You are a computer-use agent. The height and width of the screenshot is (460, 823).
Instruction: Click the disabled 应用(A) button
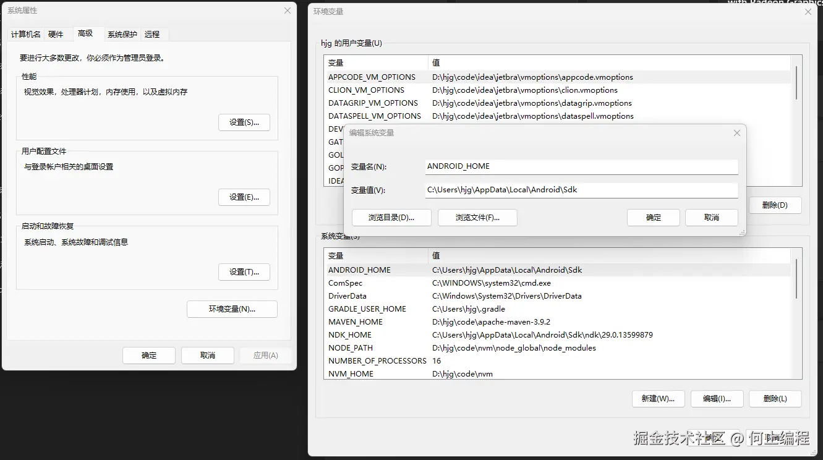[266, 356]
